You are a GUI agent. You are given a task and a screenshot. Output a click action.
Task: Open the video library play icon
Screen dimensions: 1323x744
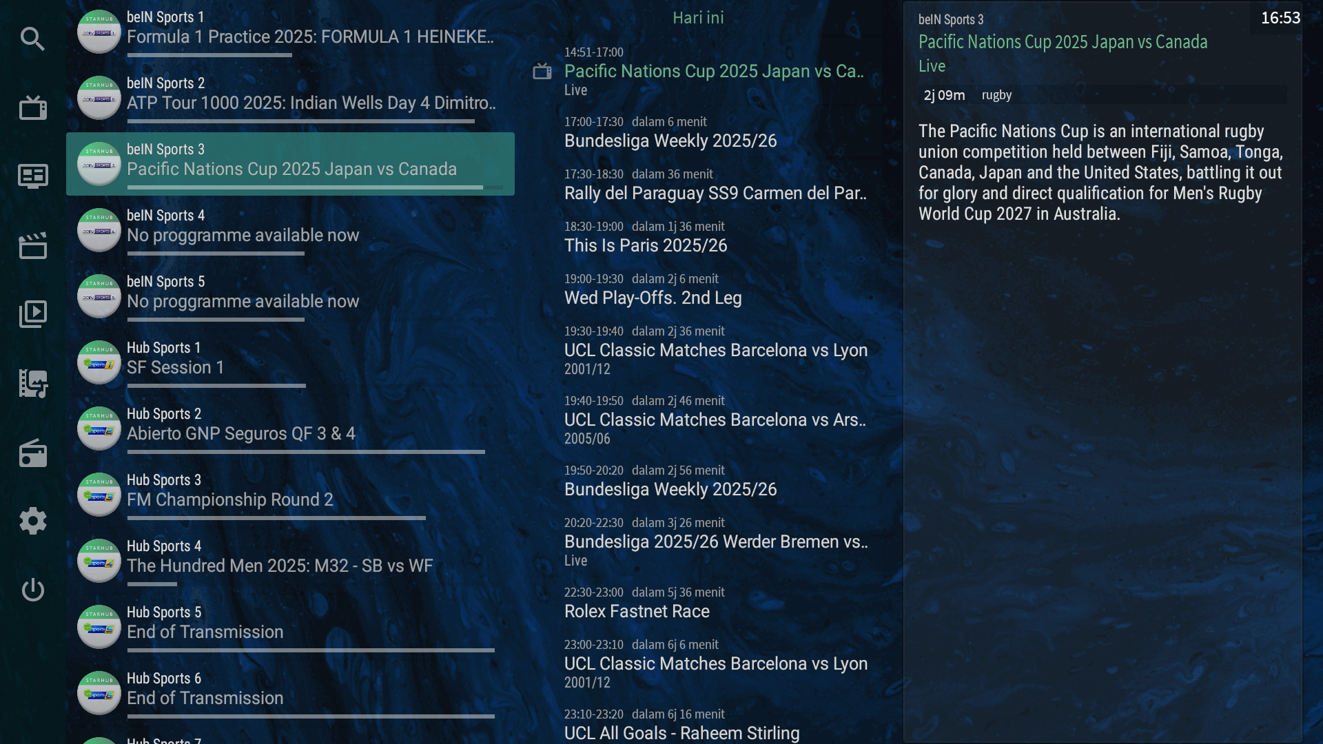32,314
